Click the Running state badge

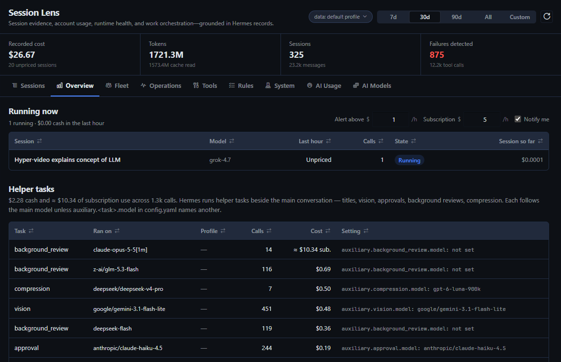pos(410,160)
